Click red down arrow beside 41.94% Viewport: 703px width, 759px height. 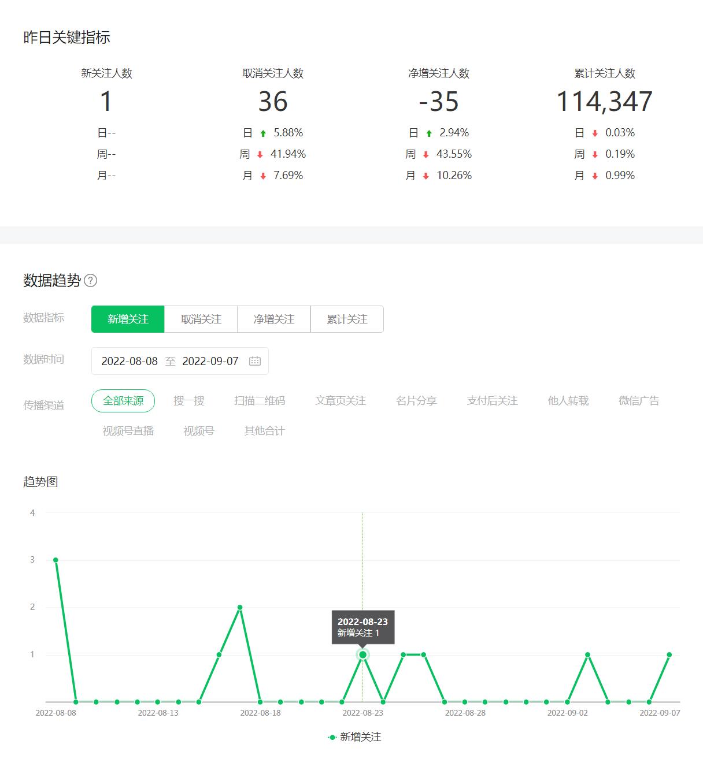point(260,155)
